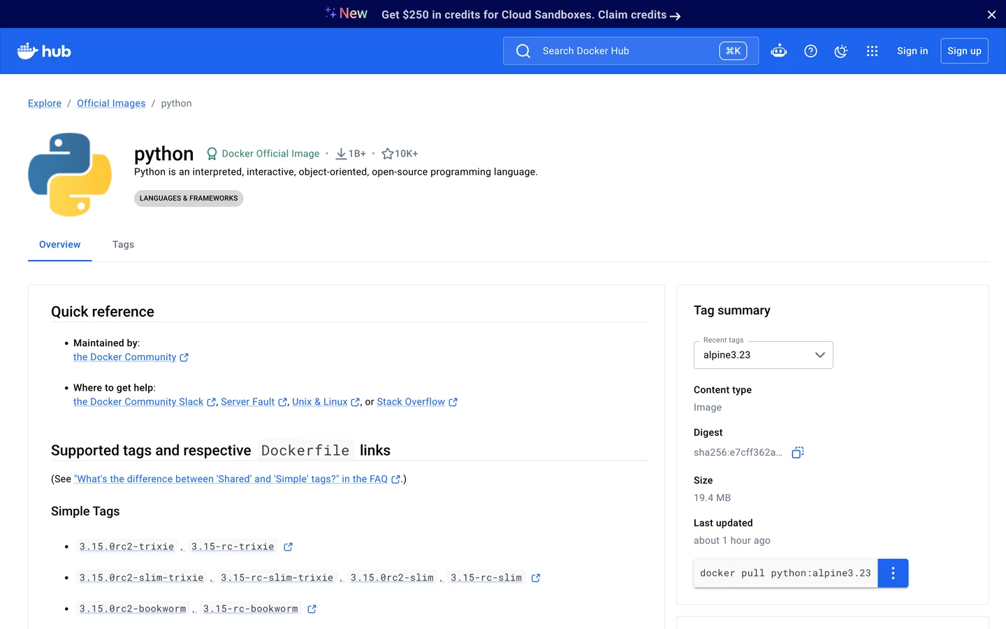Open the Ask AI robot assistant icon
The height and width of the screenshot is (629, 1006).
(x=778, y=51)
